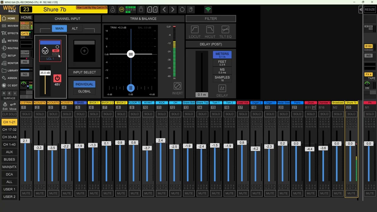Enable the TILT EQ filter icon
The width and height of the screenshot is (377, 212).
point(225,29)
